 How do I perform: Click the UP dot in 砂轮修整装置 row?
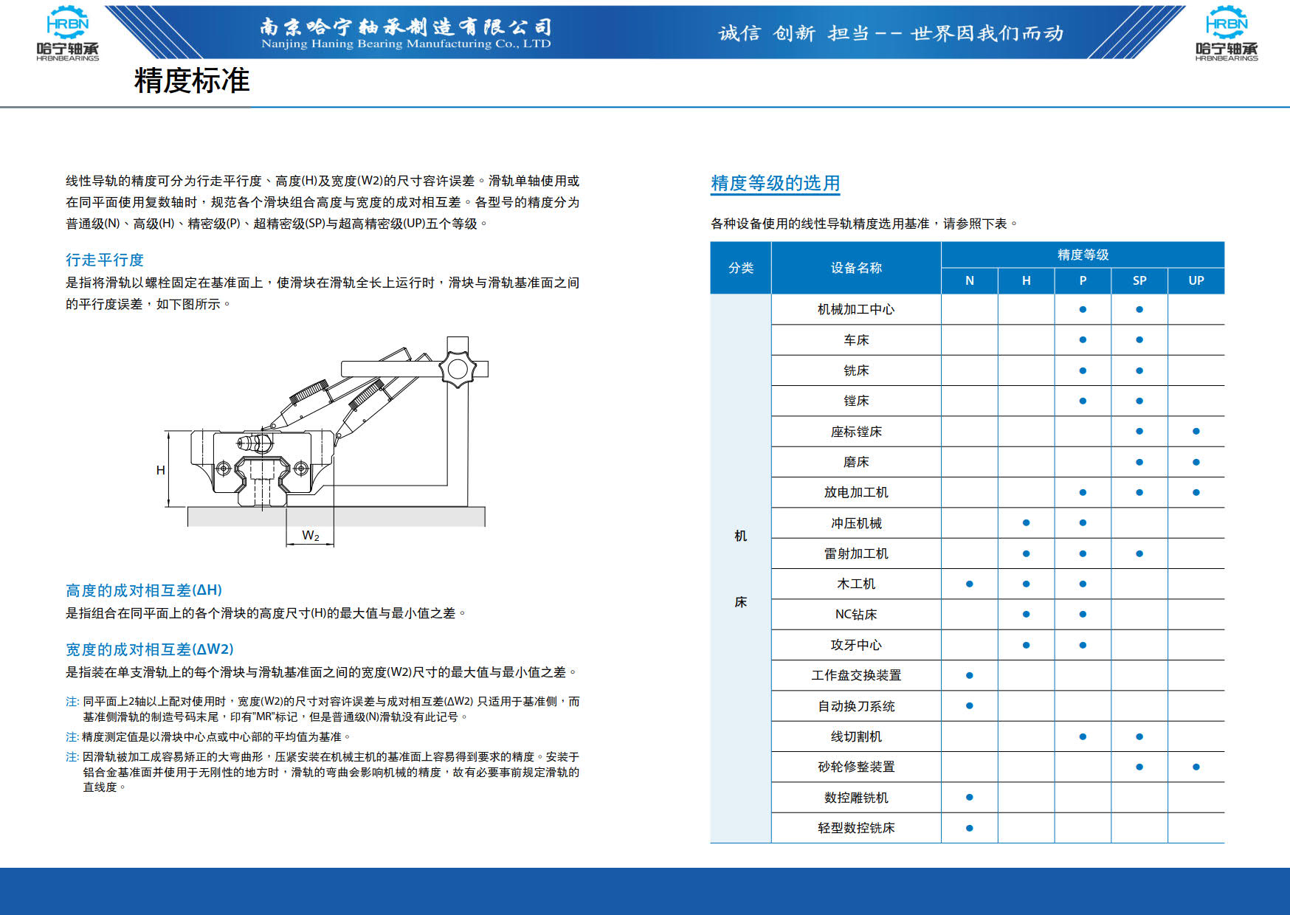1196,767
